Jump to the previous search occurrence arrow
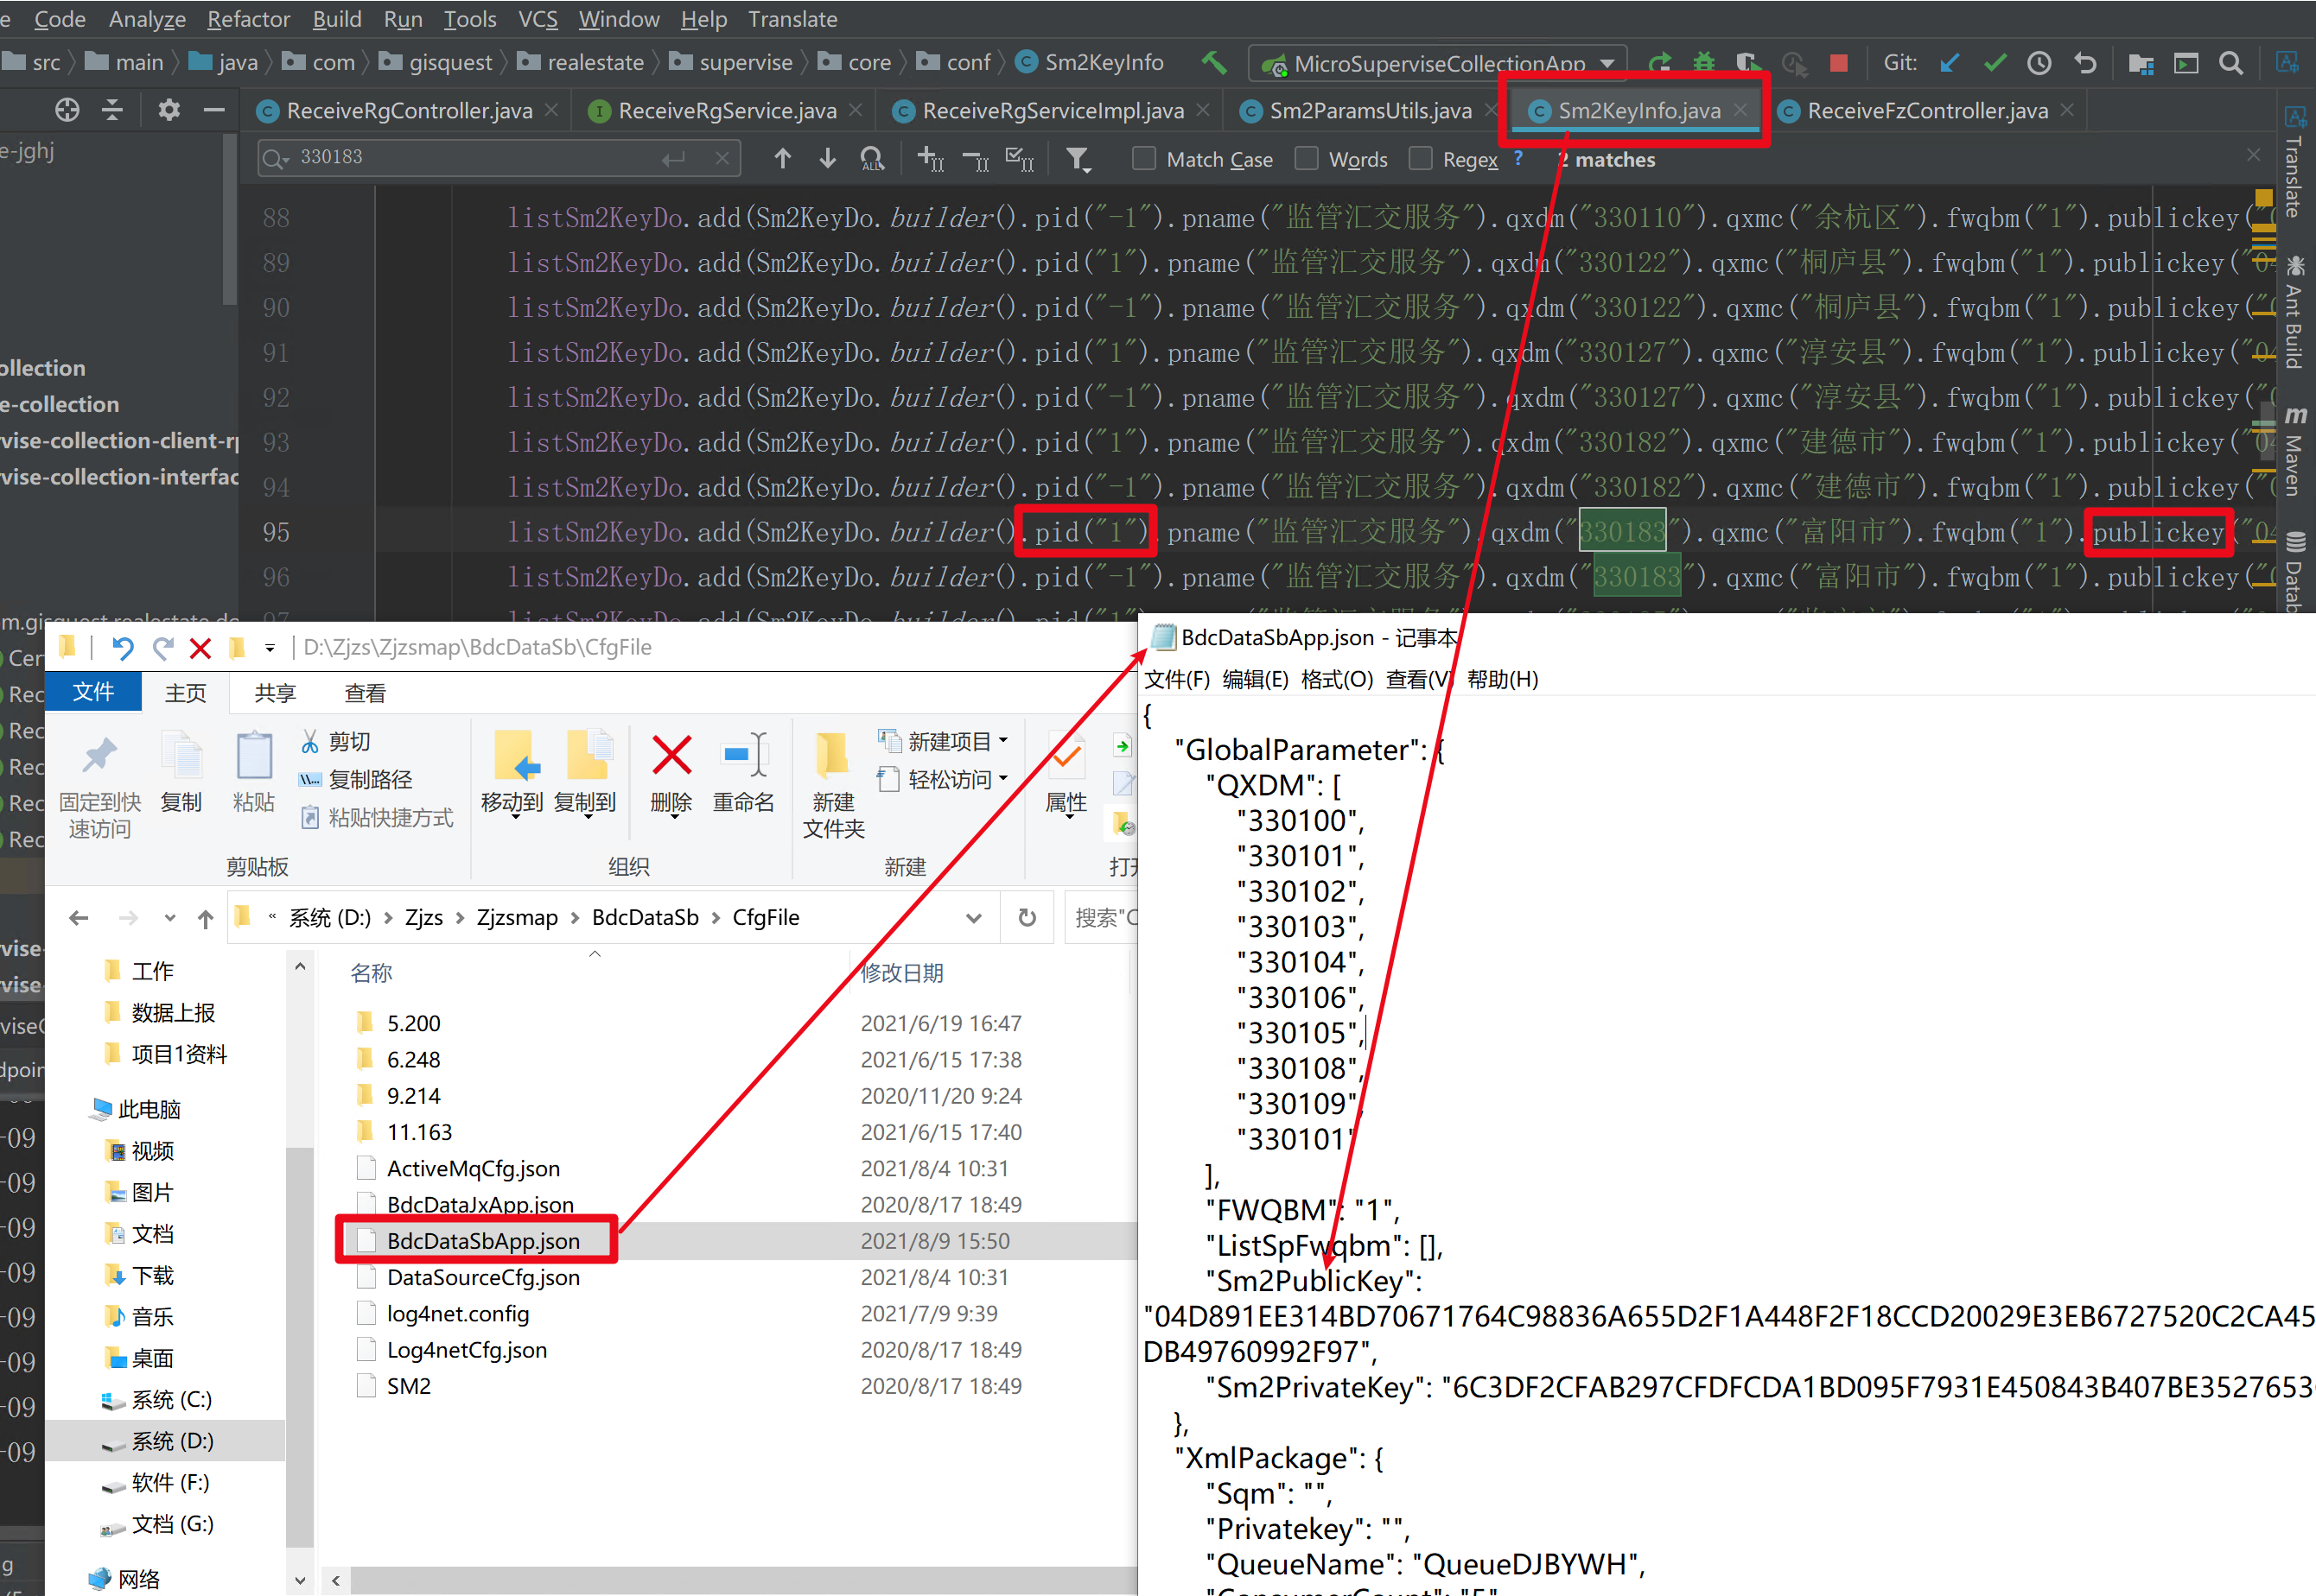2316x1596 pixels. 782,159
